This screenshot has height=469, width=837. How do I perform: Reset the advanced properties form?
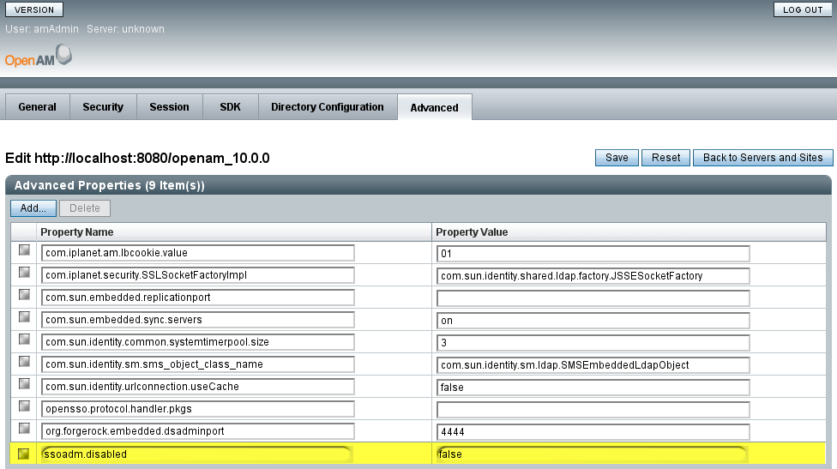[665, 158]
